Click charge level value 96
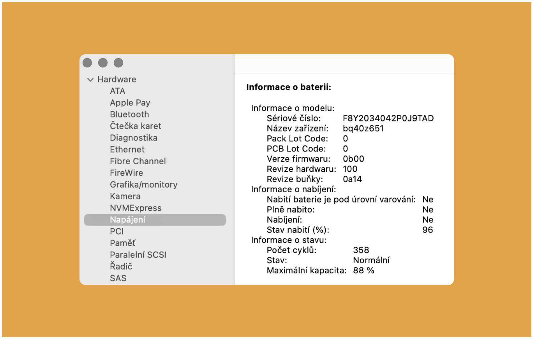Image resolution: width=534 pixels, height=339 pixels. click(428, 230)
